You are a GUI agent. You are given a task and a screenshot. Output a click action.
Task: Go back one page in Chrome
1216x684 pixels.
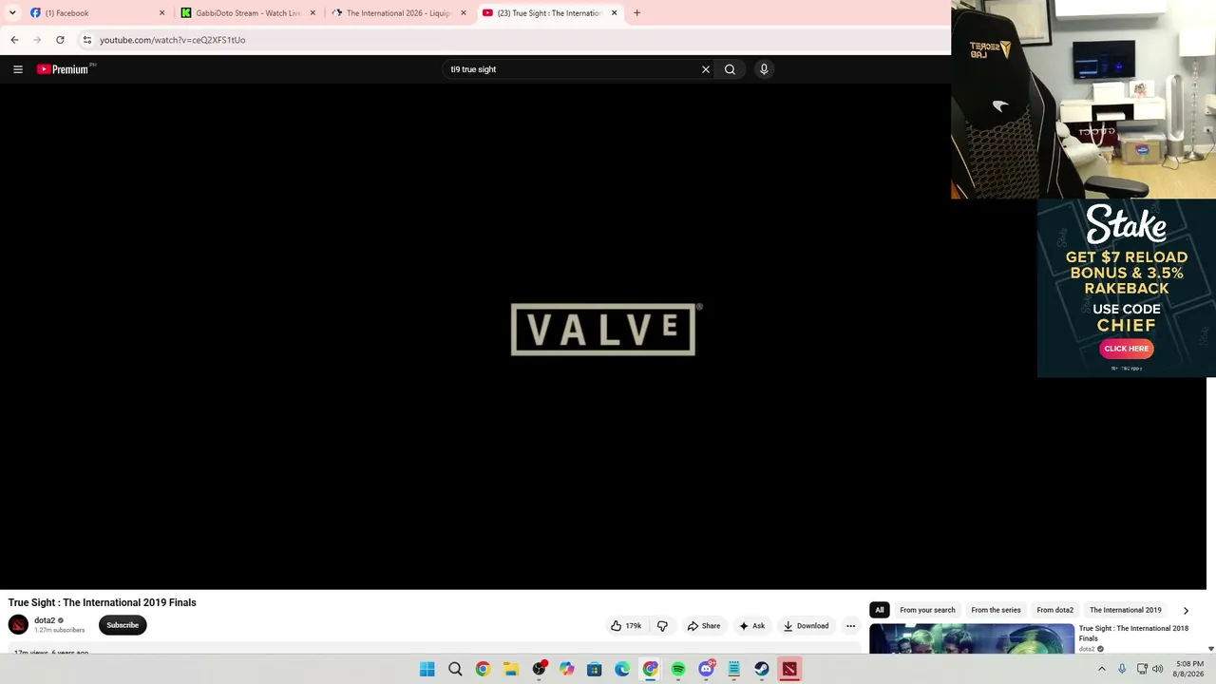(14, 40)
